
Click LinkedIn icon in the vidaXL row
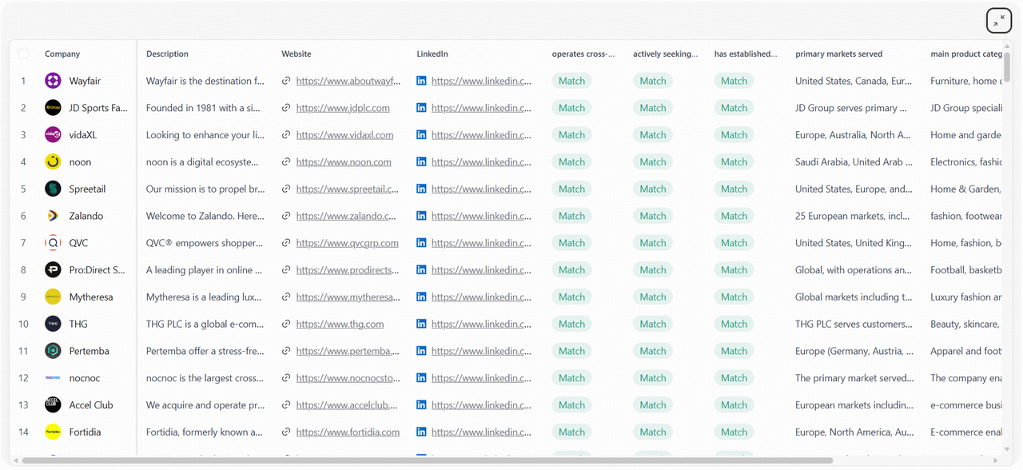[x=421, y=135]
